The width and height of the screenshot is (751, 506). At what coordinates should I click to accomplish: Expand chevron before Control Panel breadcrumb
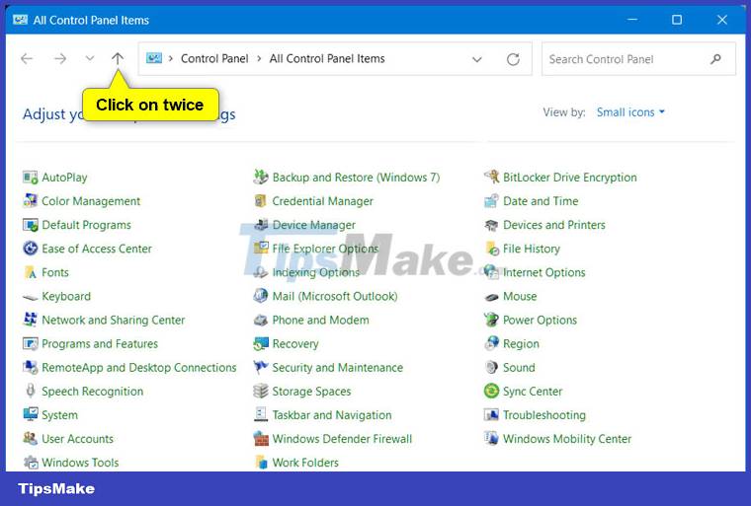pos(171,58)
